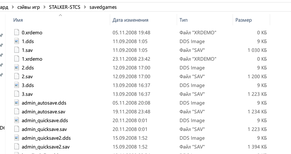
Task: Sort files by Дата изменения column
Action: tap(130, 20)
